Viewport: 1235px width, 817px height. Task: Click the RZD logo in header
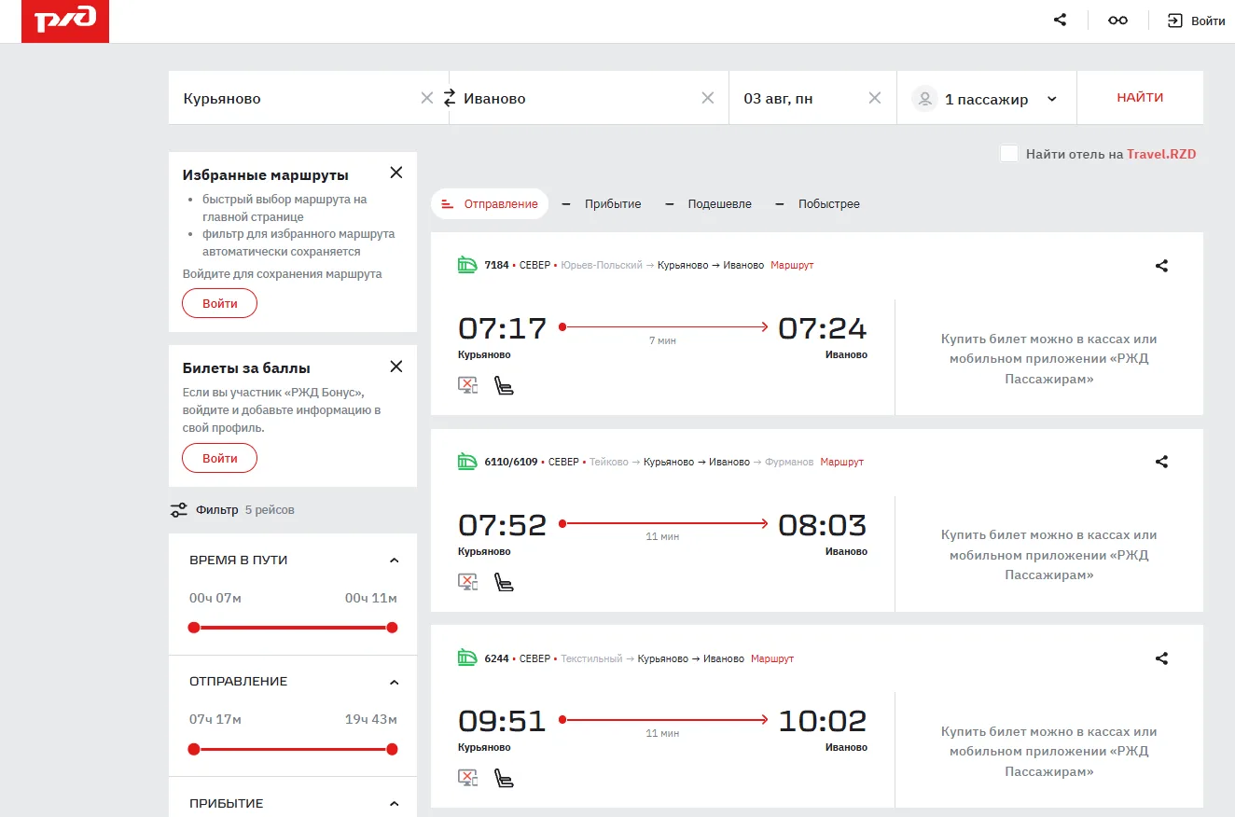[x=65, y=21]
